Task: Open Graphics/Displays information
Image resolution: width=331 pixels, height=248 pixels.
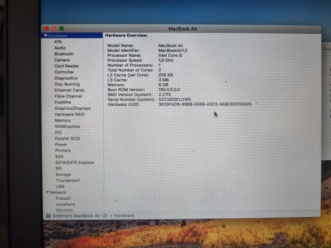Action: (x=73, y=108)
